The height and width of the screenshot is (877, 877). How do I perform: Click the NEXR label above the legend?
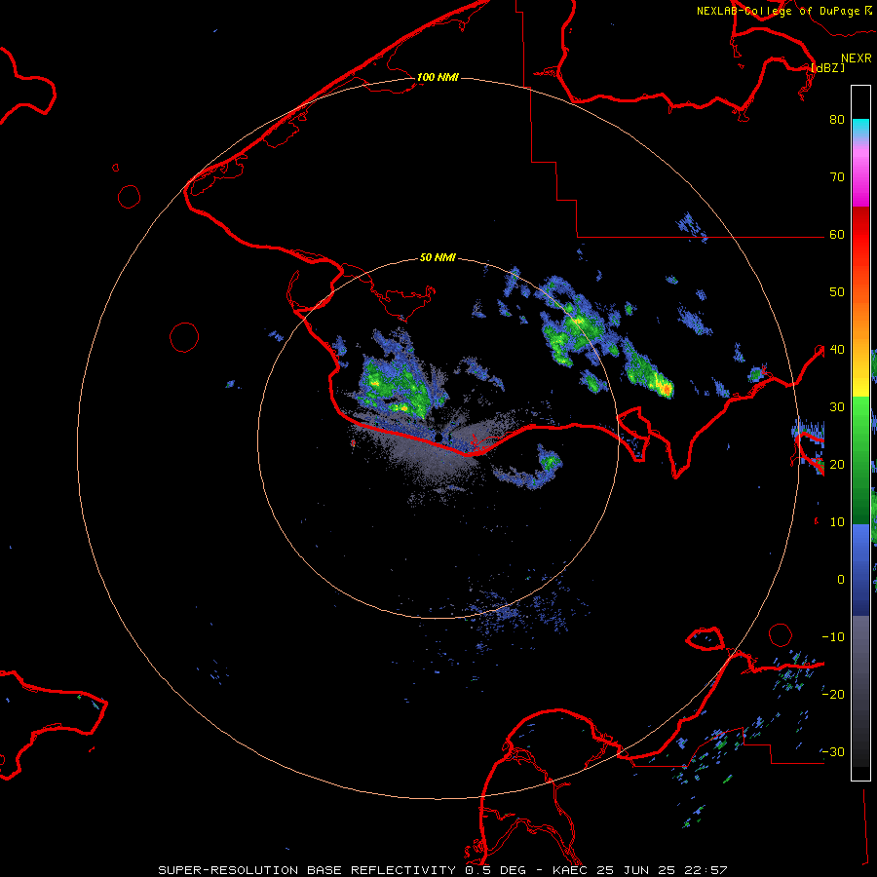click(856, 58)
